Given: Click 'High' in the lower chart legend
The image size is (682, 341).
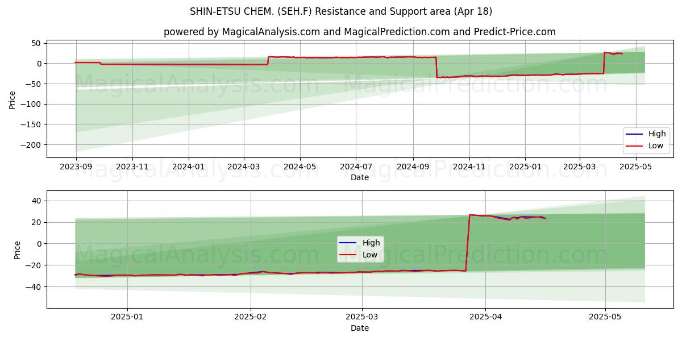Looking at the screenshot, I should [371, 243].
